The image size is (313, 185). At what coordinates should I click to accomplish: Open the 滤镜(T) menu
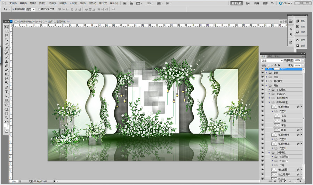tap(63, 3)
